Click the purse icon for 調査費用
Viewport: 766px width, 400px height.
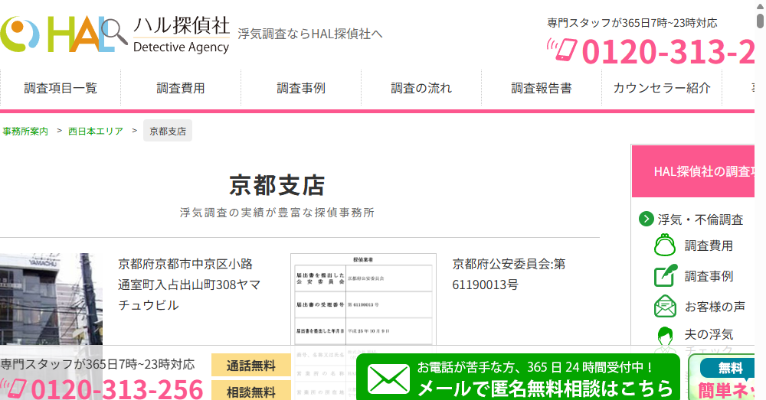[x=665, y=246]
